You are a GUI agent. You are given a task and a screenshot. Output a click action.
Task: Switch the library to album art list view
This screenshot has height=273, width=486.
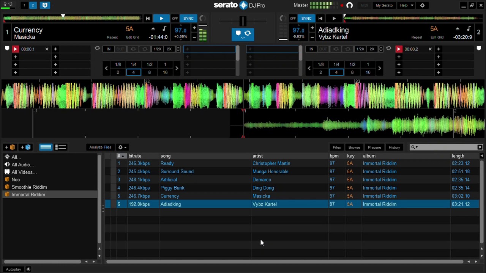click(x=61, y=147)
